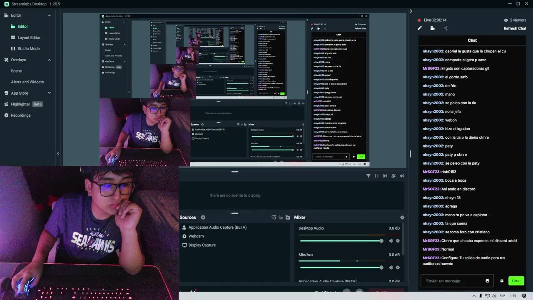The width and height of the screenshot is (533, 300).
Task: Open system volume tray icon
Action: (x=494, y=296)
